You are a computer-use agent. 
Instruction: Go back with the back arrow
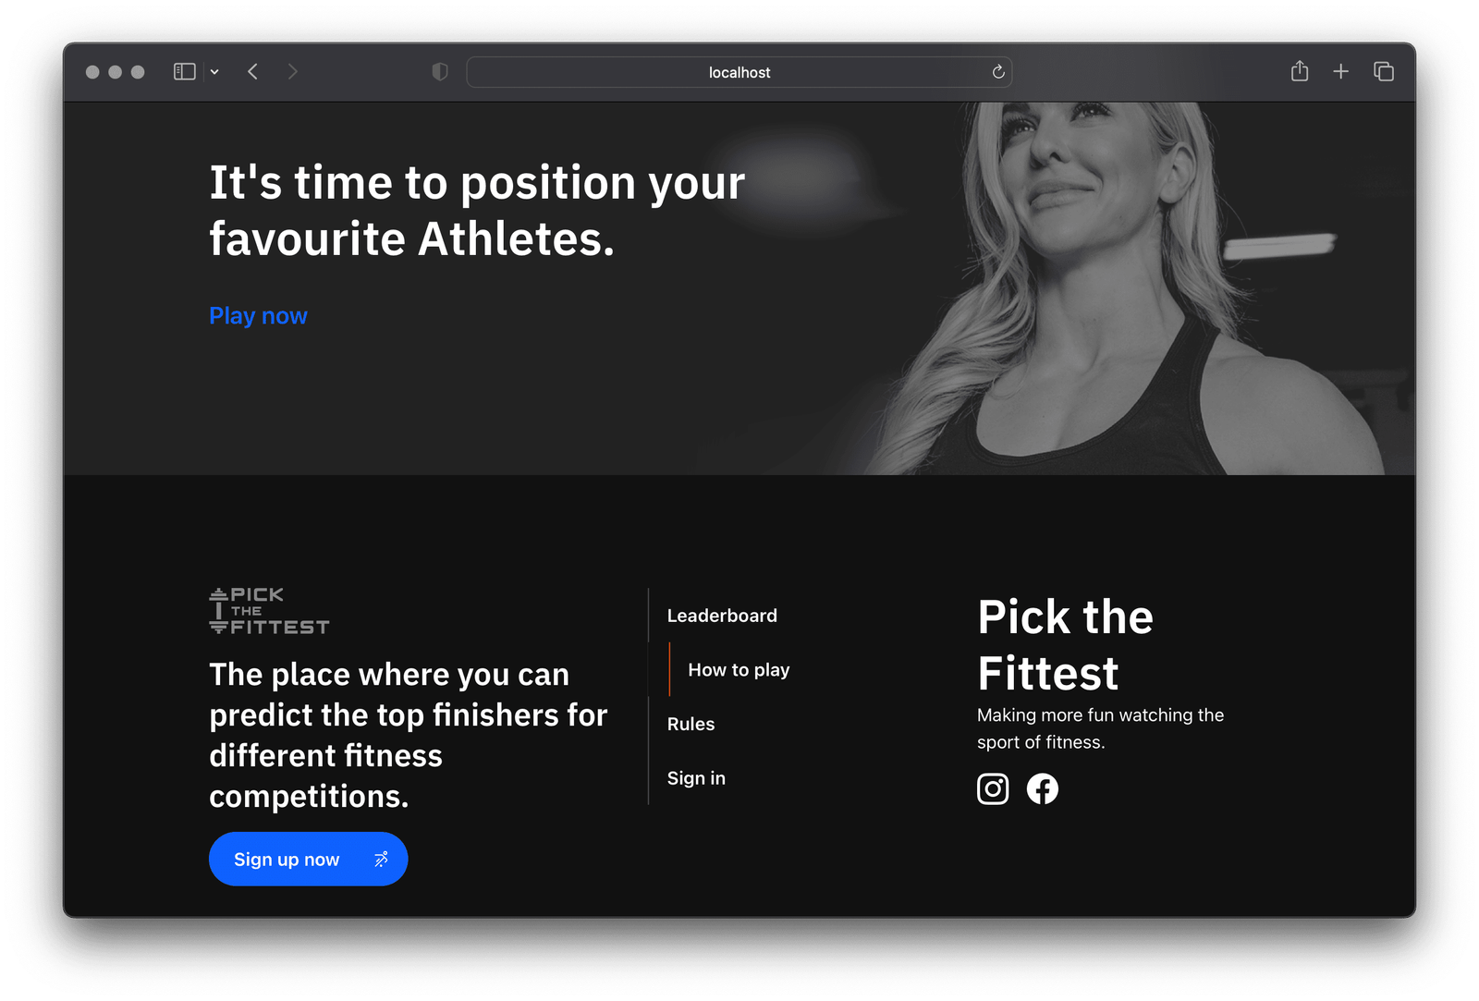(x=252, y=72)
